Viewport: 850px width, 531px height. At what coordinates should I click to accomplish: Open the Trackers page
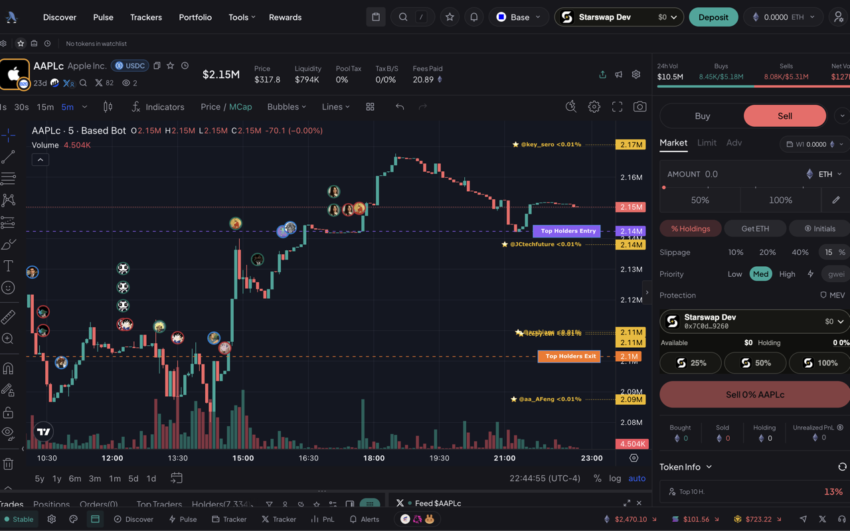(x=146, y=17)
